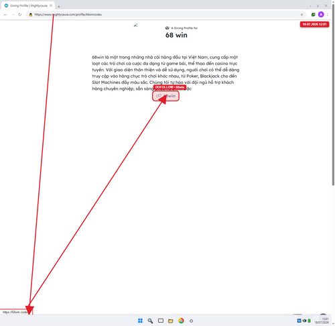Open a new browser tab

(x=59, y=7)
